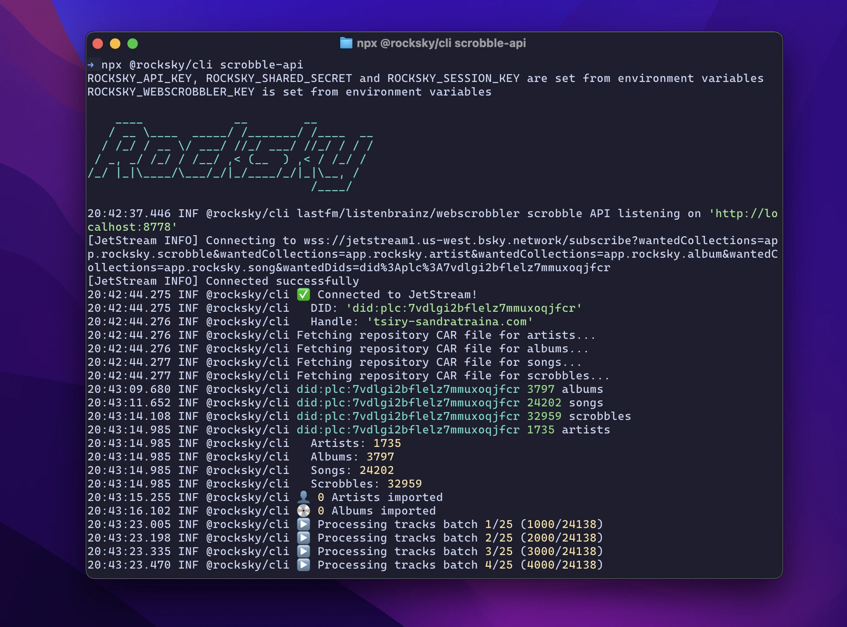The height and width of the screenshot is (627, 847).
Task: Click the blue prompt arrow icon
Action: tap(91, 65)
